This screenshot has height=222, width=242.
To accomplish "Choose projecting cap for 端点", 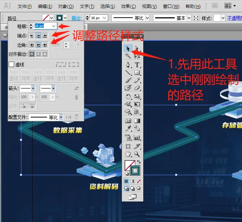I will point(45,36).
